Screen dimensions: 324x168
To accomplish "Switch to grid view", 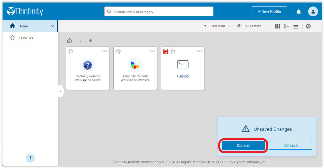I will (278, 26).
